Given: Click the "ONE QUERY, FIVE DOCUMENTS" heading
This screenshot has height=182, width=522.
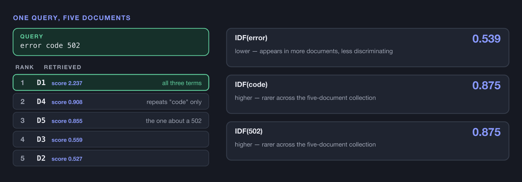Looking at the screenshot, I should coord(72,18).
